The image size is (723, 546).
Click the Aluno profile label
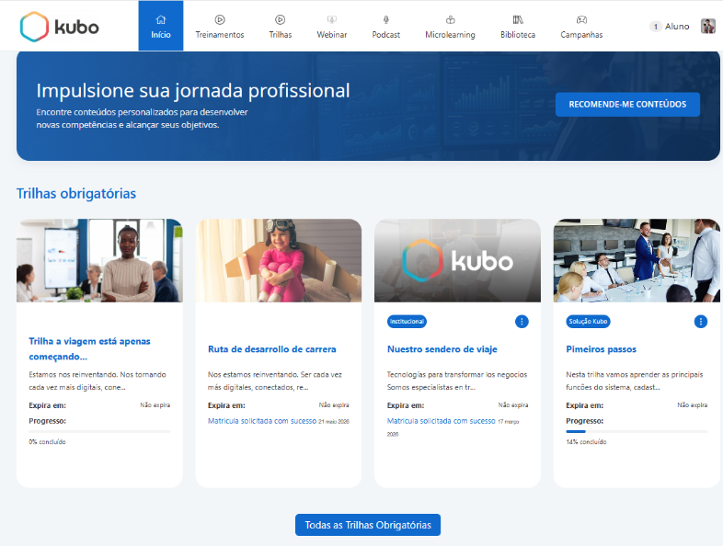click(676, 27)
